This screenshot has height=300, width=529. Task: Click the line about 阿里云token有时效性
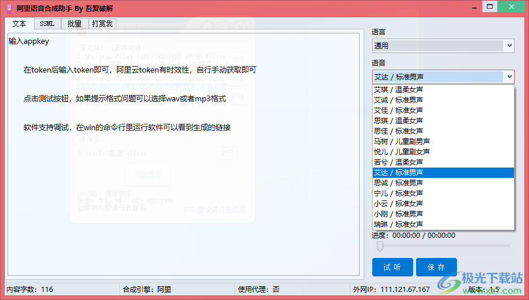(139, 70)
